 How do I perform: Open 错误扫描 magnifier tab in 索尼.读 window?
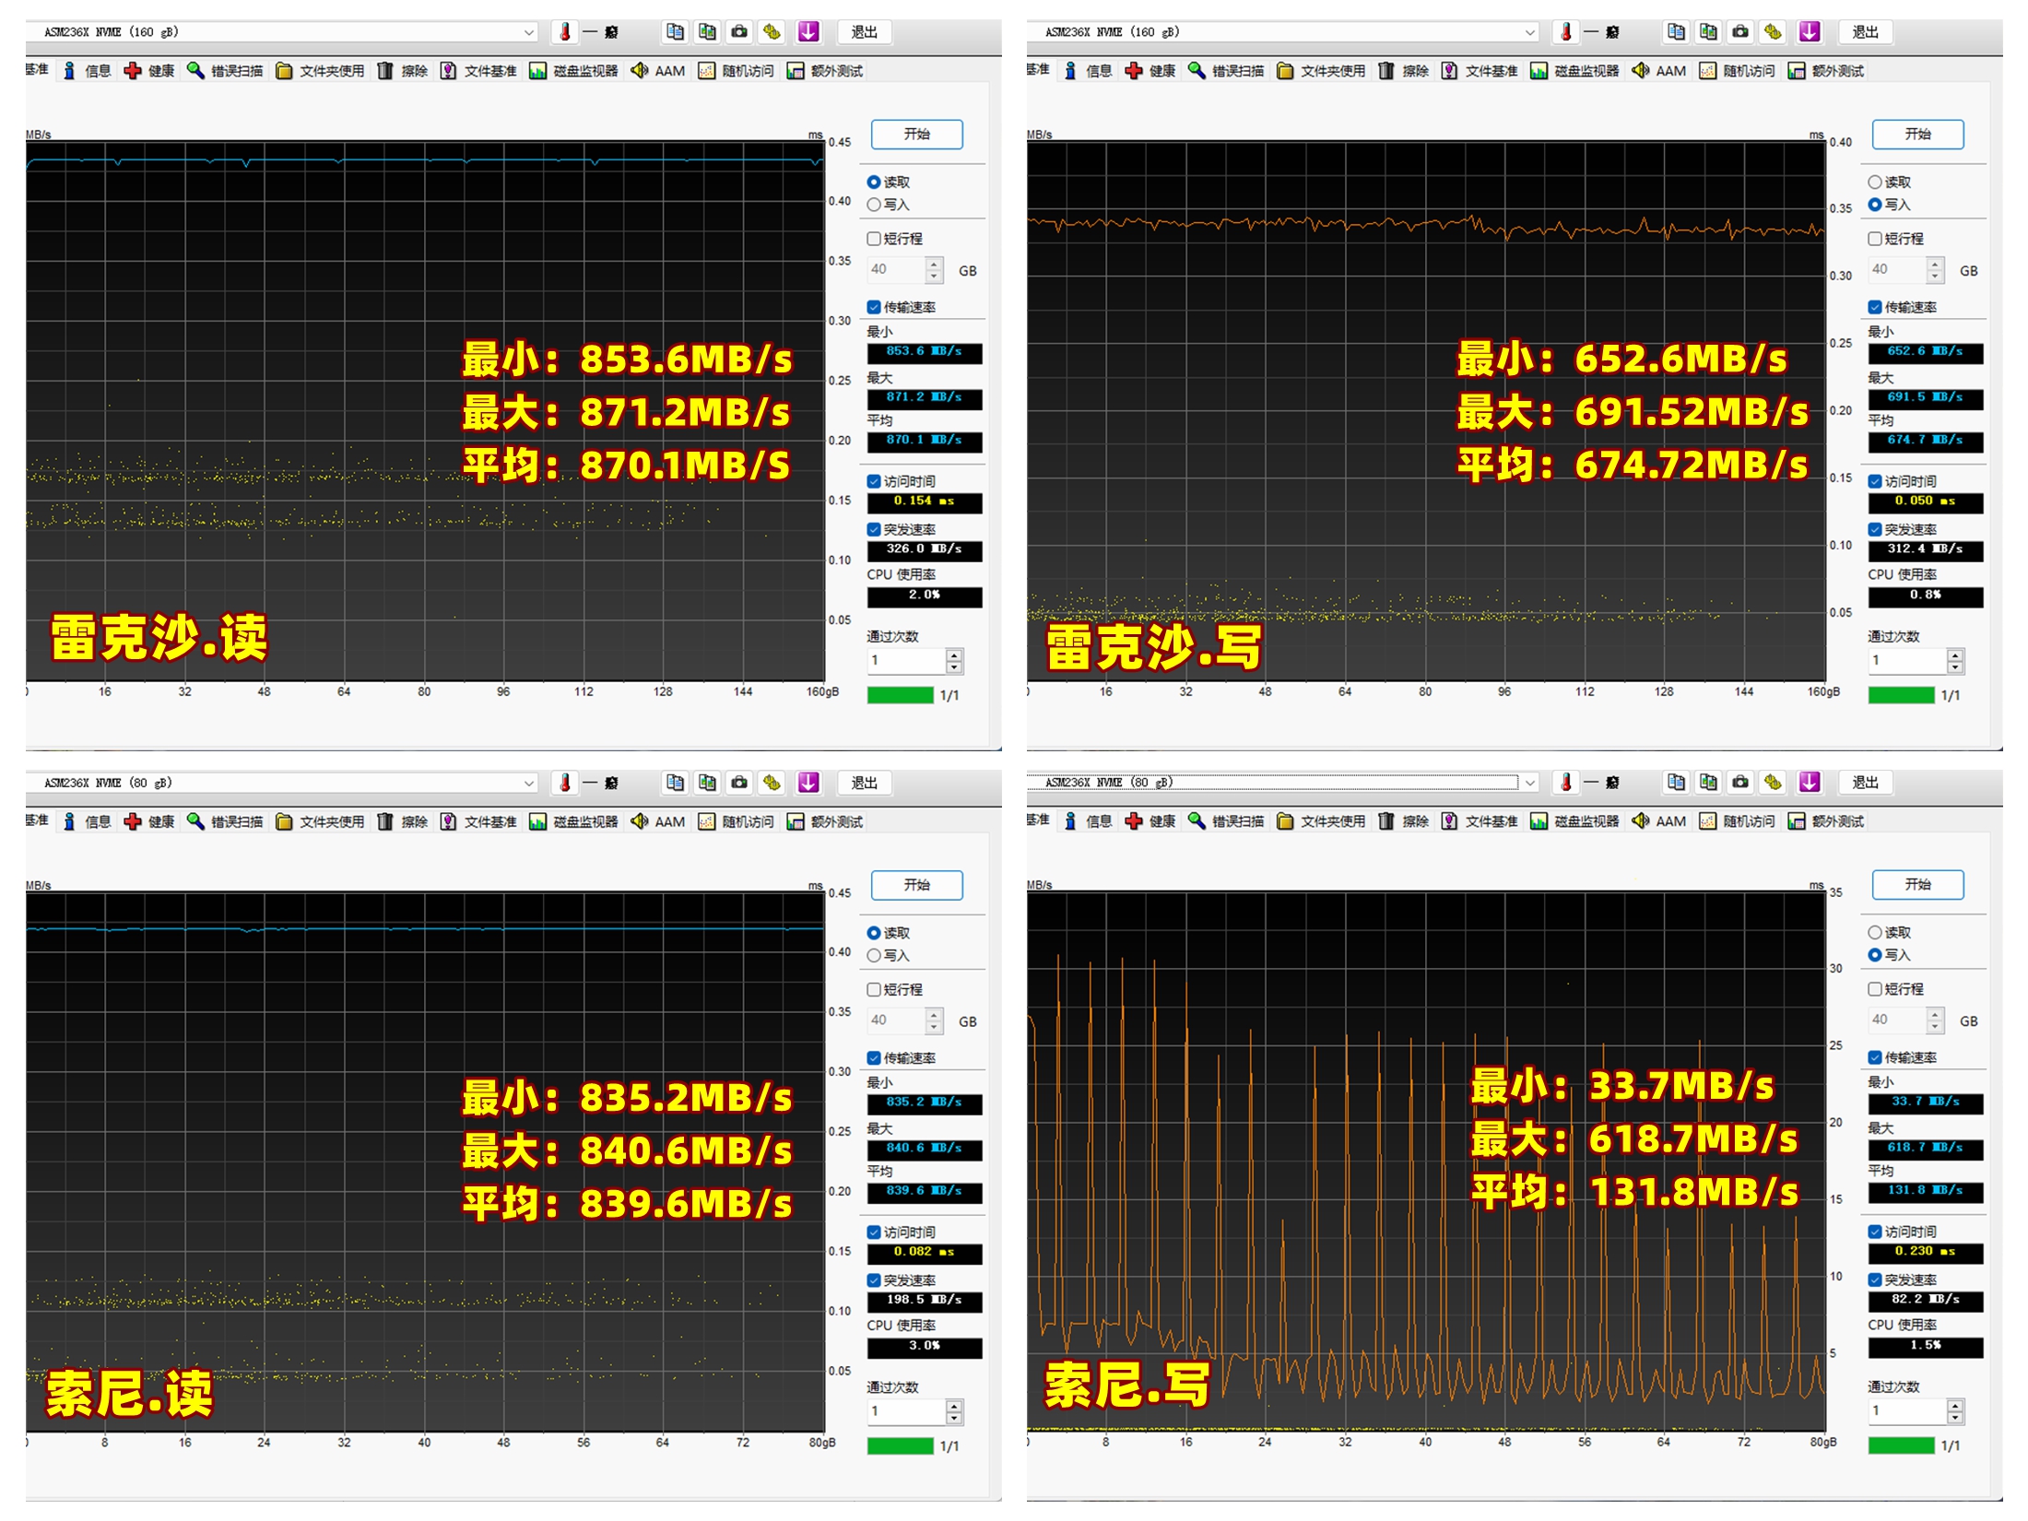pyautogui.click(x=225, y=821)
